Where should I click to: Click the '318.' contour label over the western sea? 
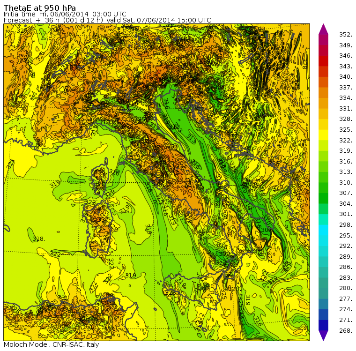coord(39,239)
